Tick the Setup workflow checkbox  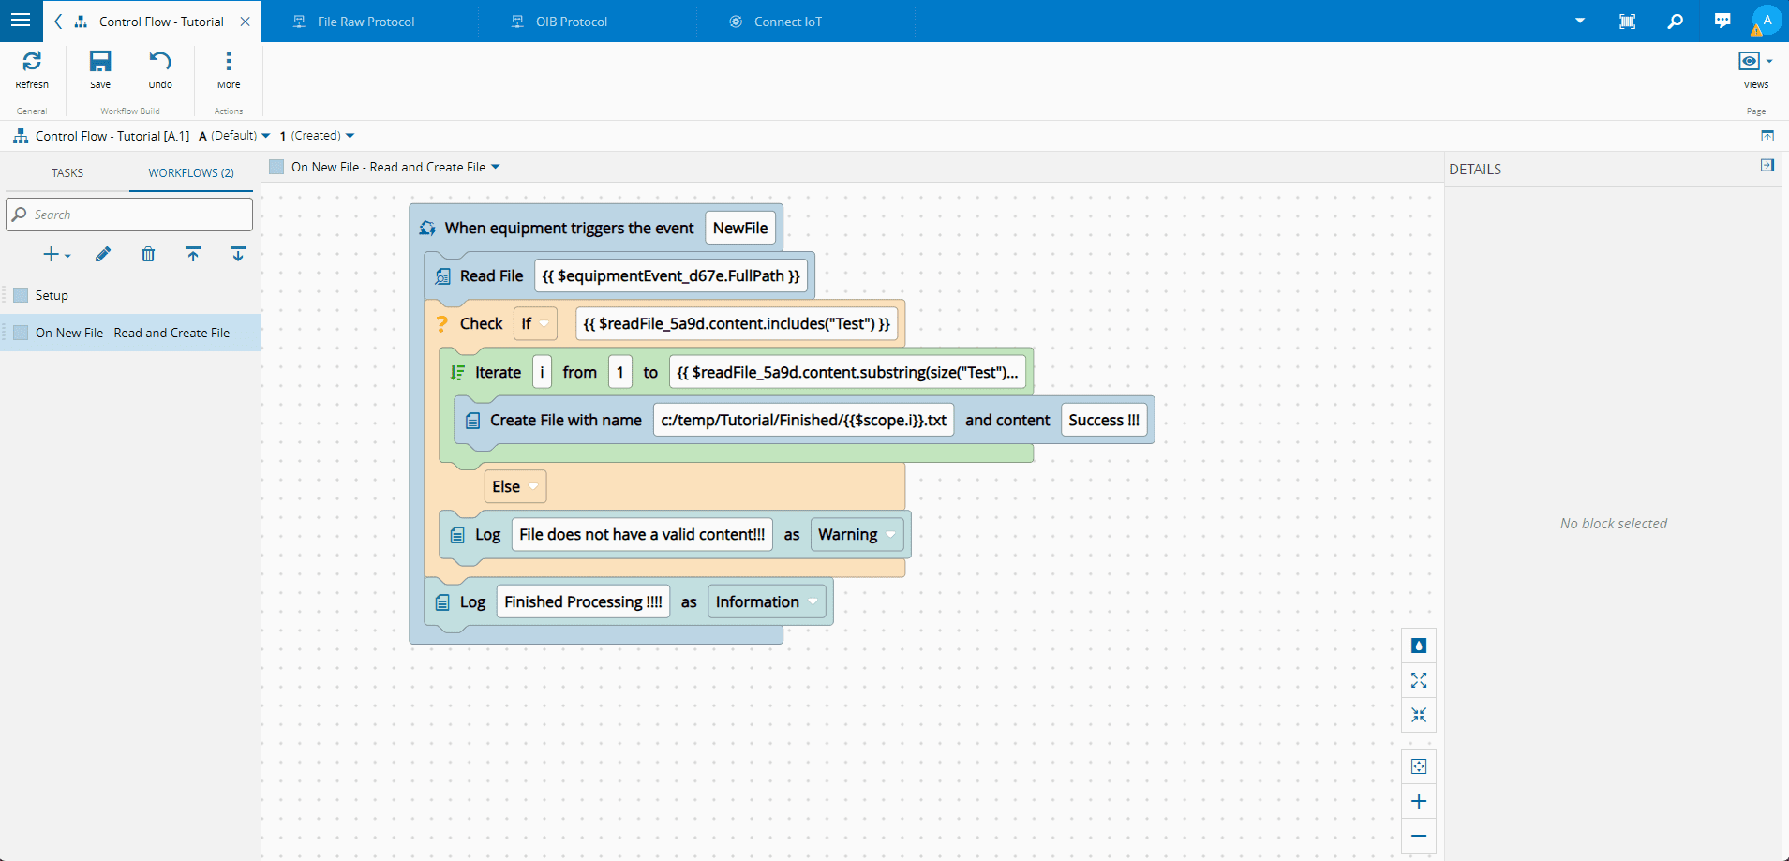[x=21, y=295]
